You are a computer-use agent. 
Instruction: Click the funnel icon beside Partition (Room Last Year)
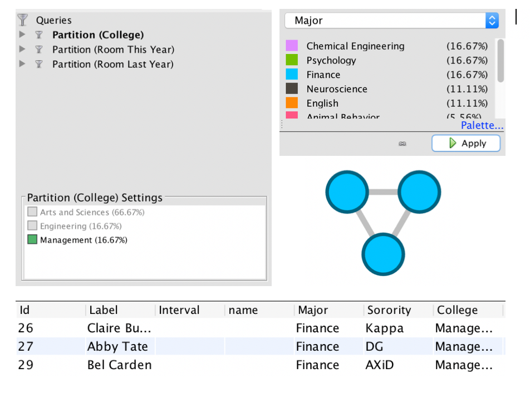click(39, 64)
